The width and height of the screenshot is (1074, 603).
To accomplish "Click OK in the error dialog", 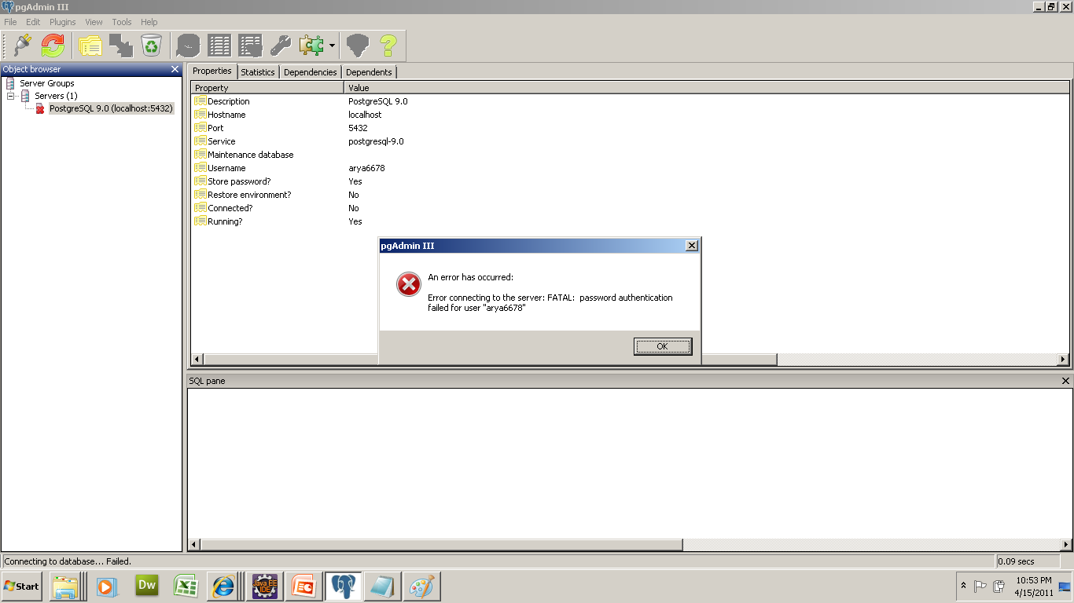I will (662, 346).
